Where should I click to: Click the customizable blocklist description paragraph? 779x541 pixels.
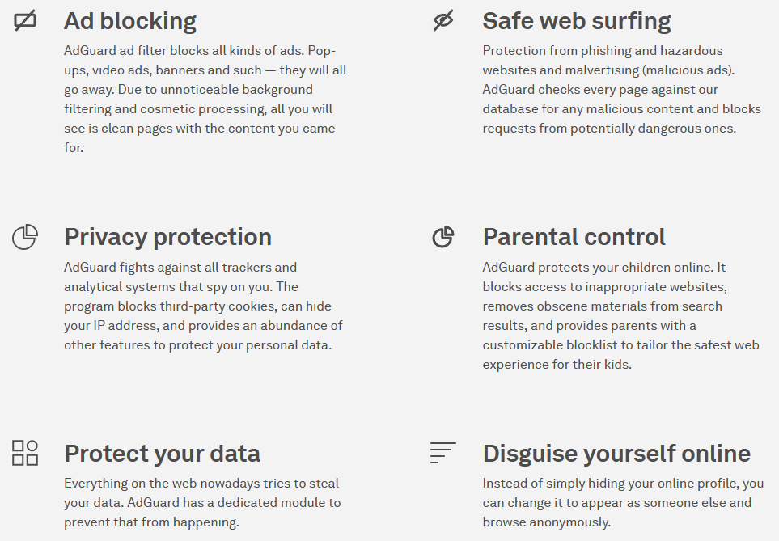point(621,315)
